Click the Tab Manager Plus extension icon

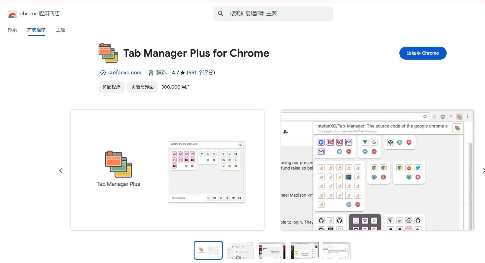pyautogui.click(x=108, y=53)
